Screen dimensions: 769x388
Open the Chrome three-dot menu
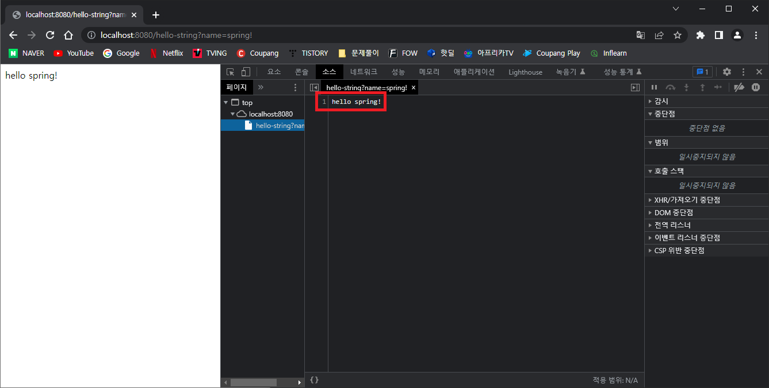click(755, 35)
